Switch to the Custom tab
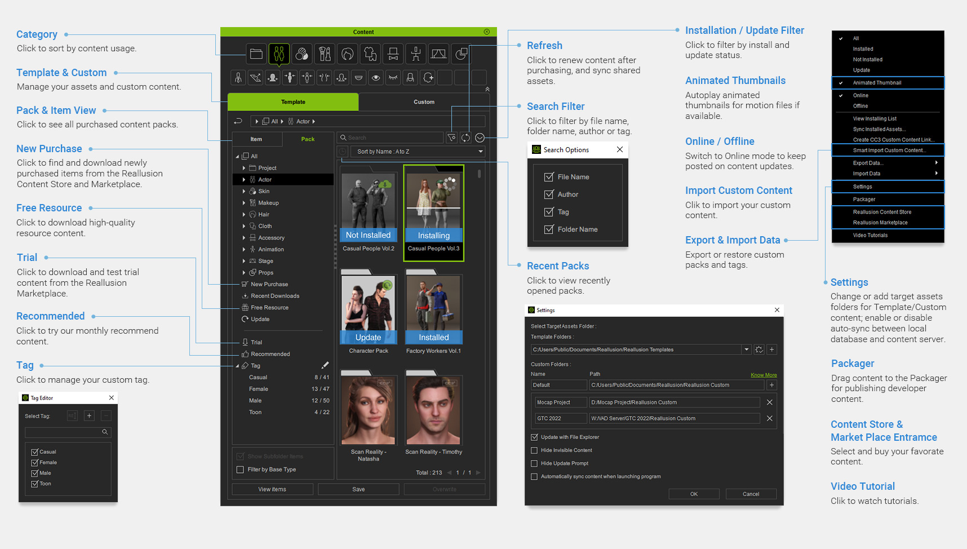The width and height of the screenshot is (967, 549). pos(424,102)
